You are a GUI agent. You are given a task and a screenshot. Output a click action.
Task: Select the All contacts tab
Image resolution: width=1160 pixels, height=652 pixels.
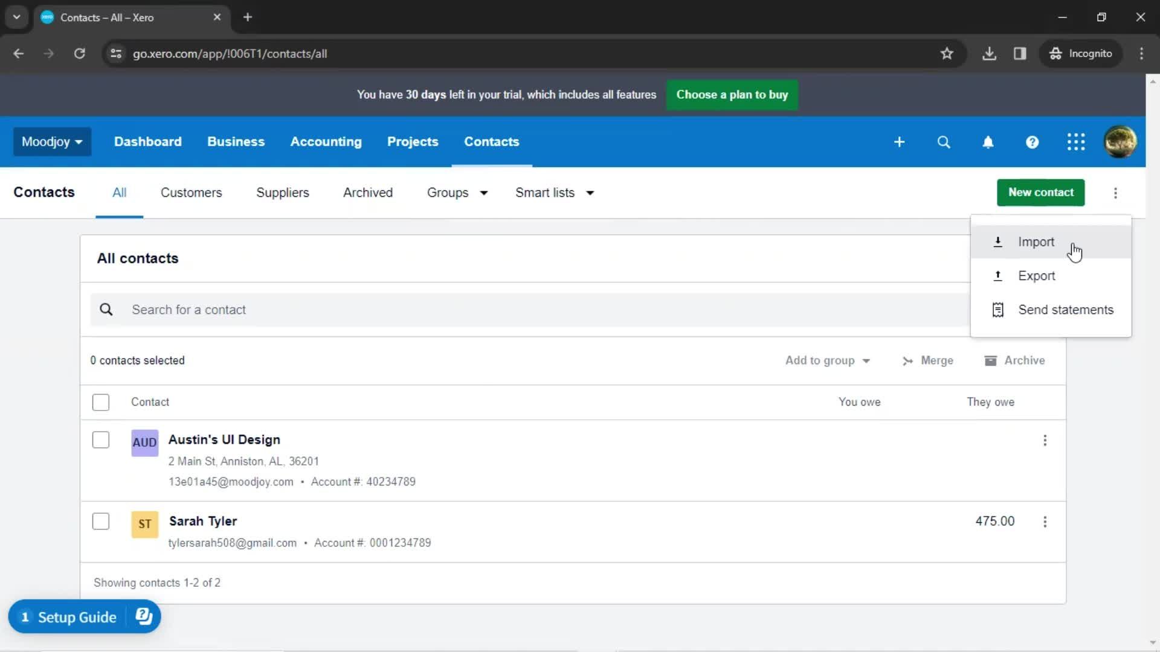click(119, 193)
